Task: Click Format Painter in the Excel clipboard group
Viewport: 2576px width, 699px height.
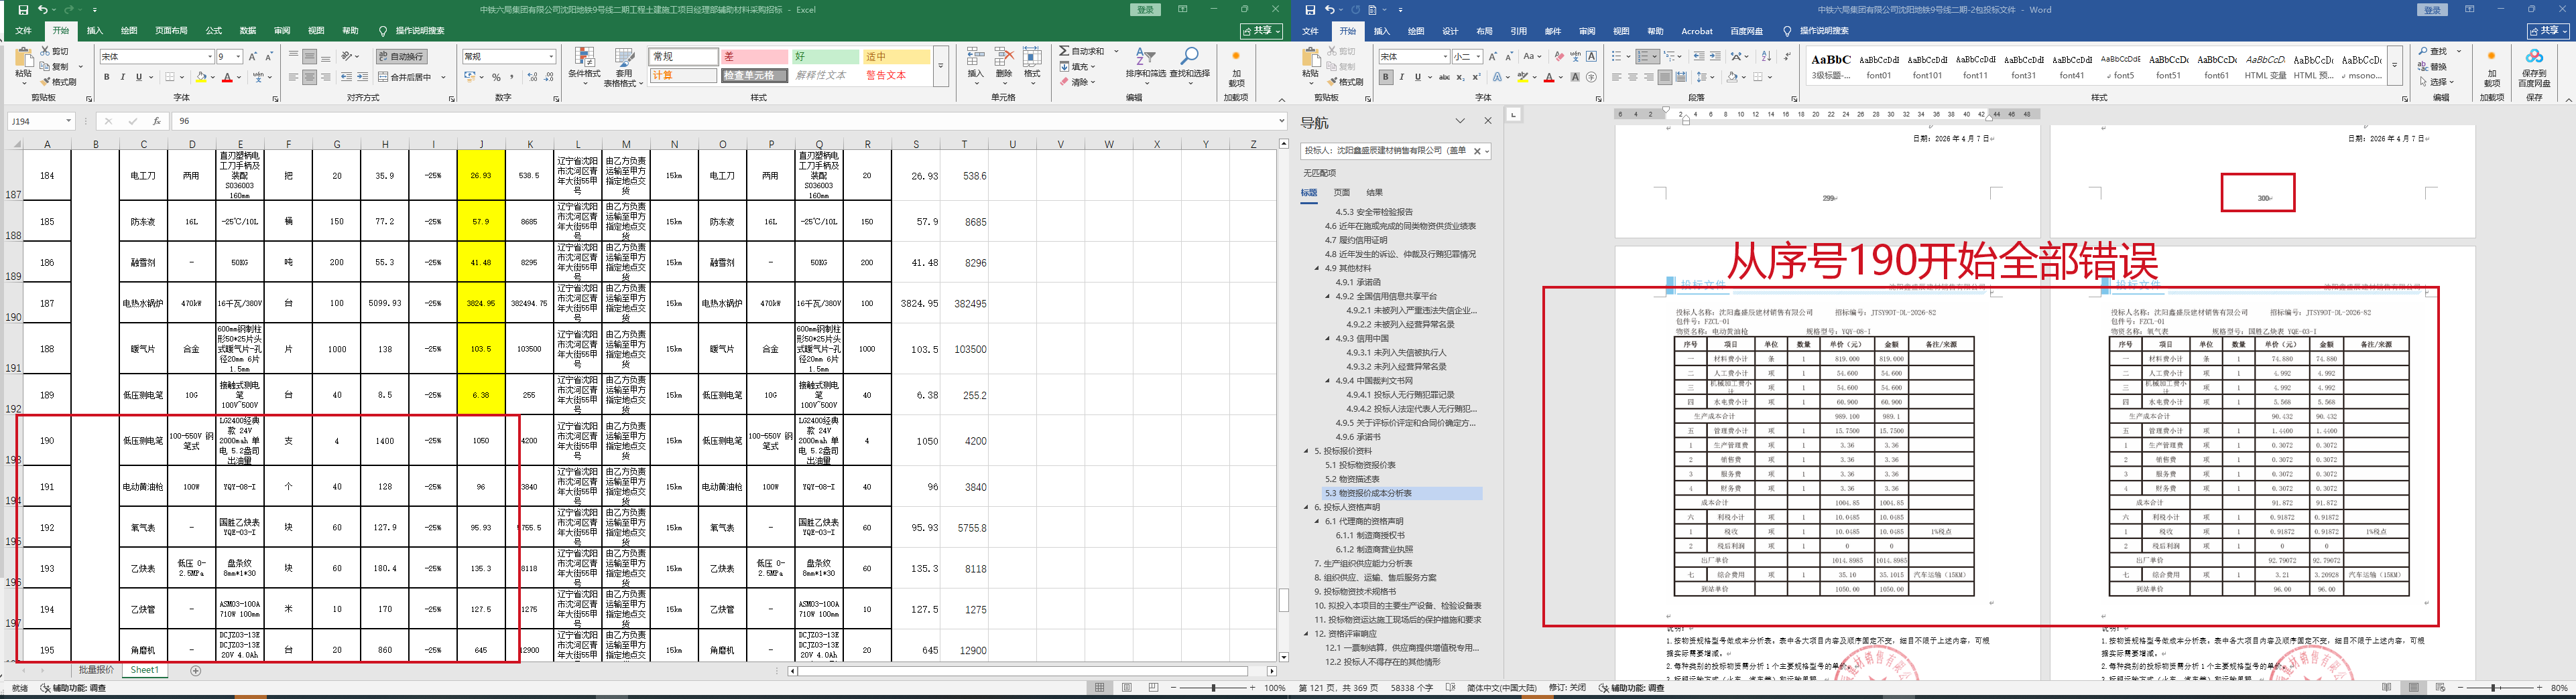Action: pos(58,82)
